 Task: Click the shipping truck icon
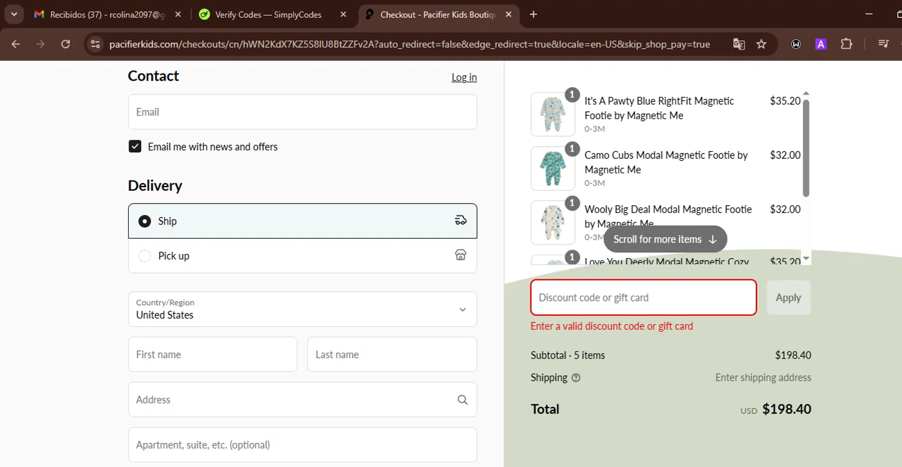461,220
